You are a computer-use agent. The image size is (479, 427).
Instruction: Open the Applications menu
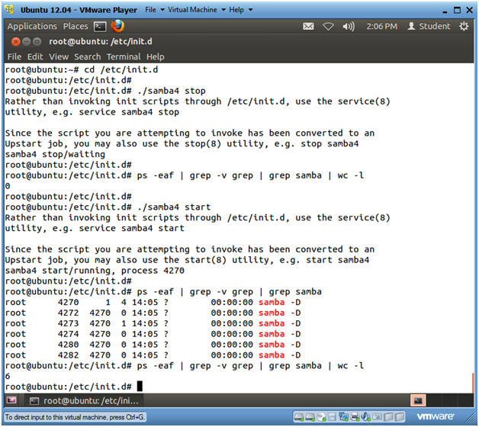(x=32, y=26)
